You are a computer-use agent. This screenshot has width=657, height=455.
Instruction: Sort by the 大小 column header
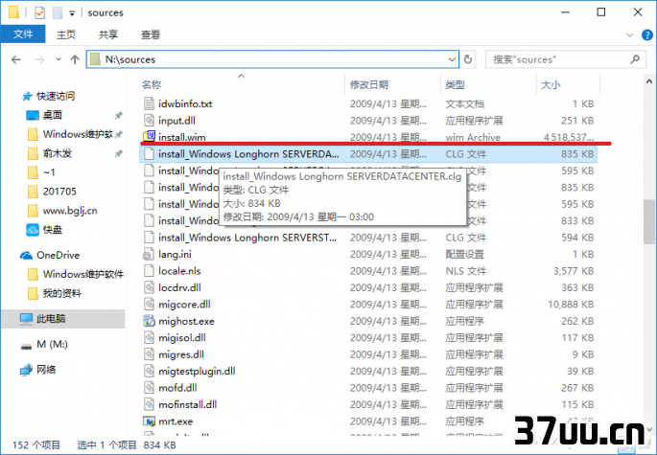(551, 84)
